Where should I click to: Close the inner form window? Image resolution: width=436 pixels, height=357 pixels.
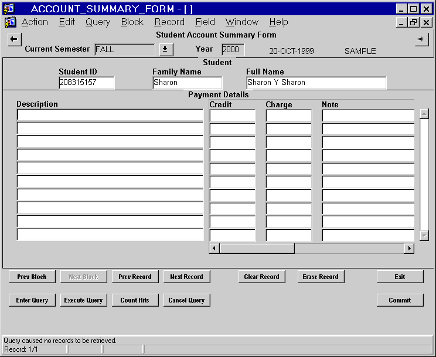pyautogui.click(x=426, y=22)
